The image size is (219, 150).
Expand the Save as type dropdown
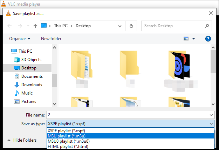pos(211,124)
